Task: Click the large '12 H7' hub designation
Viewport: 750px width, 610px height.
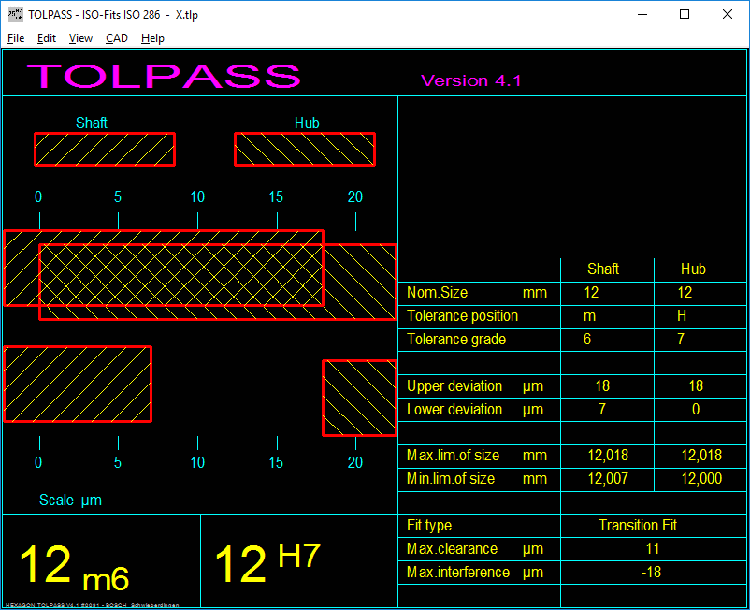Action: (267, 562)
